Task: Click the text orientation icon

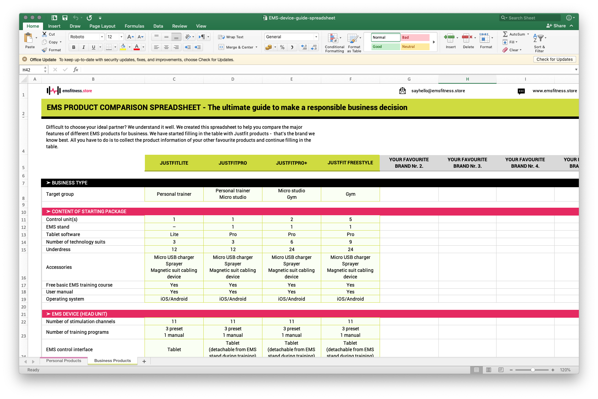Action: pyautogui.click(x=188, y=37)
